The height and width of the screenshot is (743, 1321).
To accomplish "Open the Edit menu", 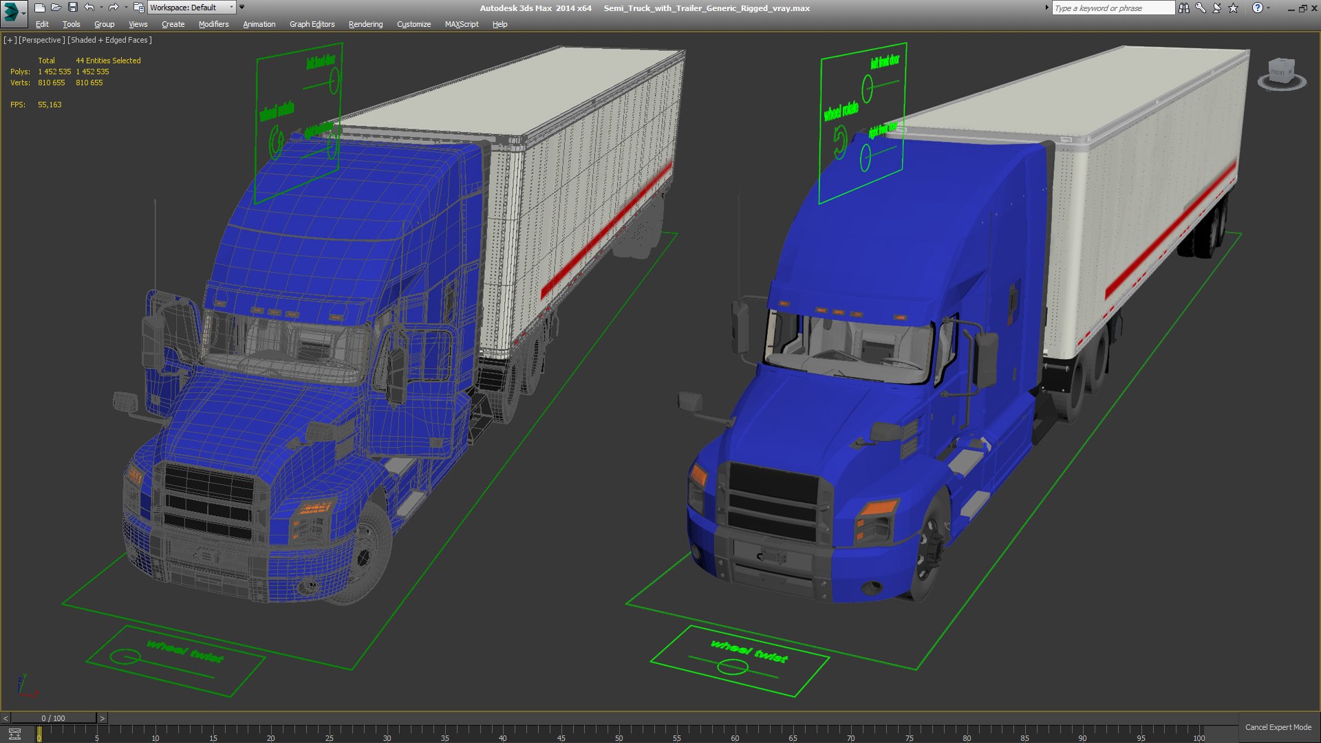I will (x=42, y=24).
